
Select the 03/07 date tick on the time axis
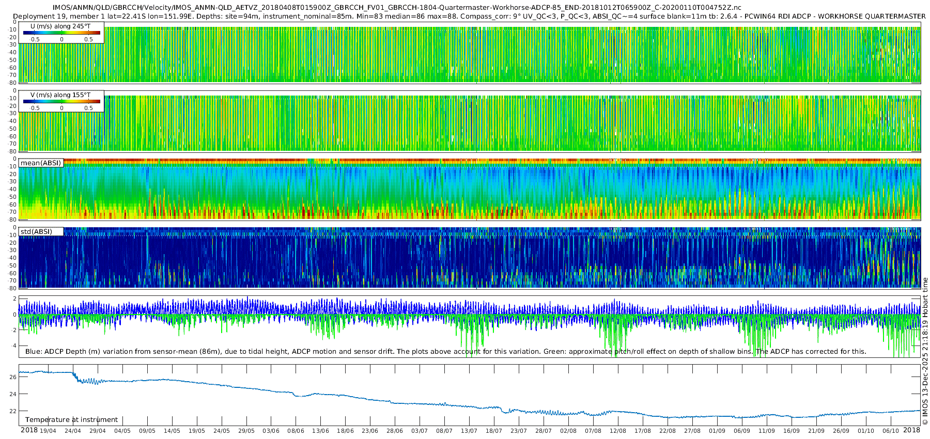(419, 431)
